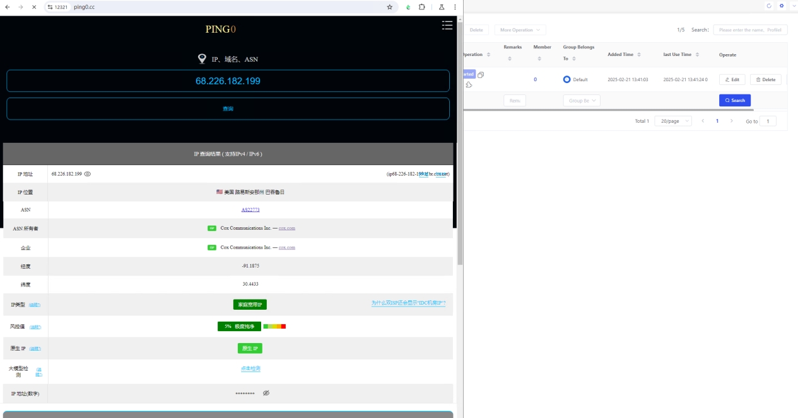798x418 pixels.
Task: Click the 点击检测 detection link
Action: click(250, 368)
